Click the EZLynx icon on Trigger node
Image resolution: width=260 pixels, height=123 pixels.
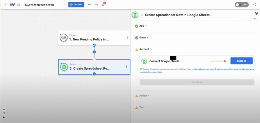coord(64,38)
